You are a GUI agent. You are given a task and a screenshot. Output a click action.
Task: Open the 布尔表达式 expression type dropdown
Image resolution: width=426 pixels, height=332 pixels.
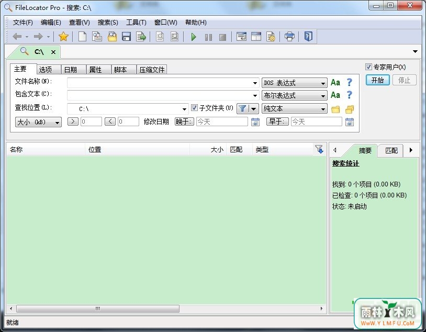tap(295, 95)
